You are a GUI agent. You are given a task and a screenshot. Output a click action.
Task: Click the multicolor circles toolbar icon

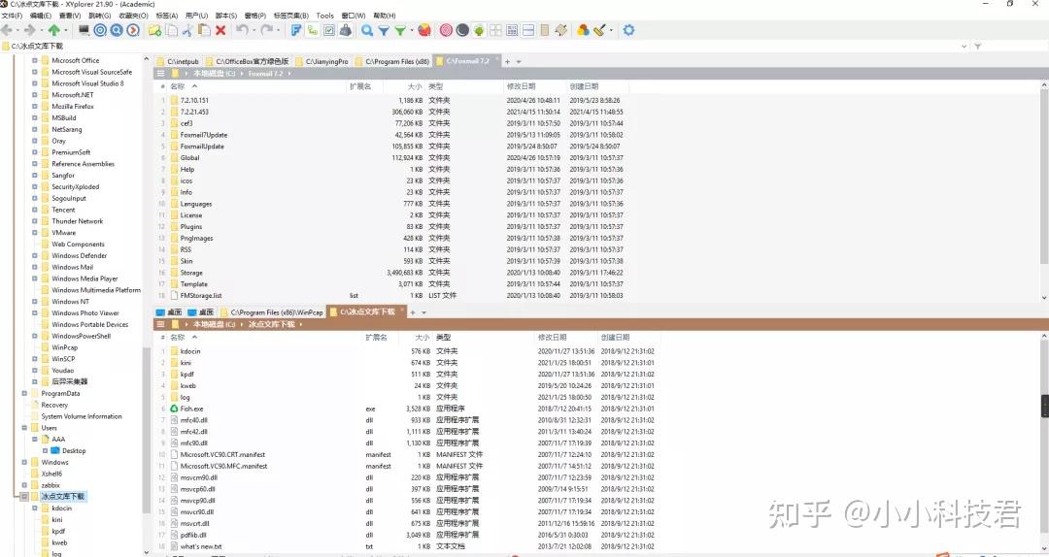[x=583, y=30]
